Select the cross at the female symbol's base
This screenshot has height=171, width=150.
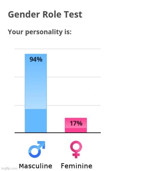[x=76, y=155]
